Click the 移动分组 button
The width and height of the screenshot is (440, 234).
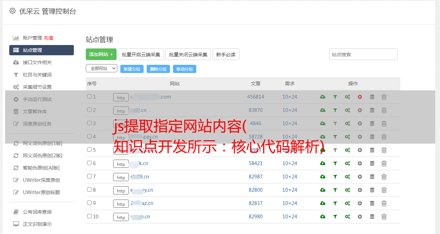(185, 69)
